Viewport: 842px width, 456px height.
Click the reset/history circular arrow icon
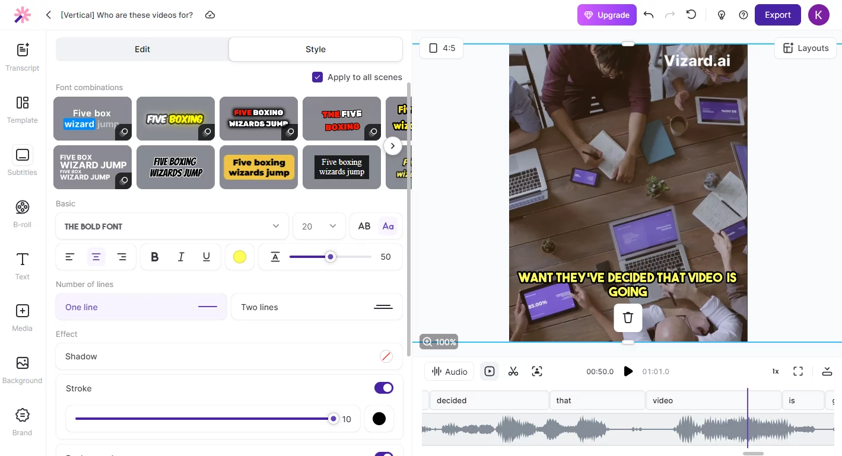(691, 15)
